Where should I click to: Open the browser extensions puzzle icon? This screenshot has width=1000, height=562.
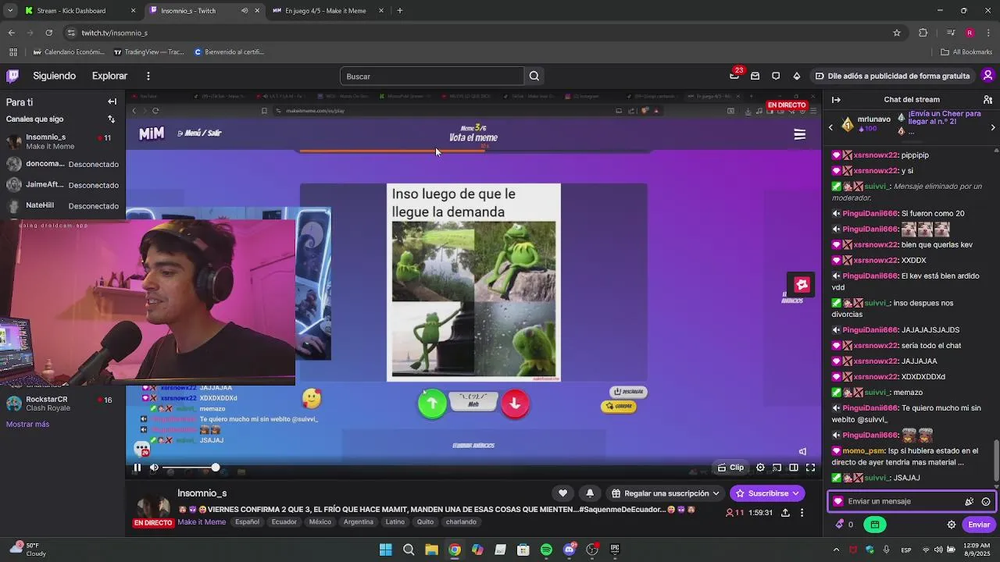[923, 33]
